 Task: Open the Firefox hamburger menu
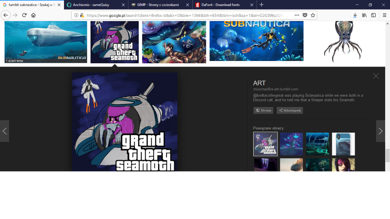[384, 15]
